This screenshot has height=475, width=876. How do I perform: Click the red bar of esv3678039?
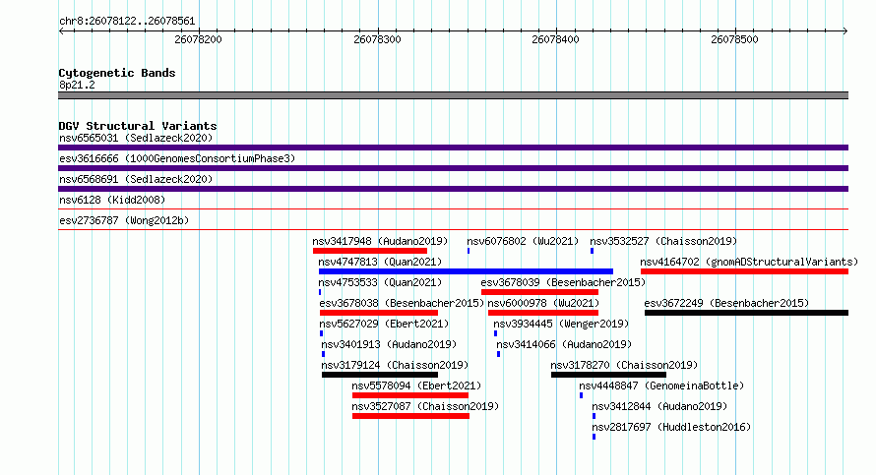pyautogui.click(x=539, y=292)
